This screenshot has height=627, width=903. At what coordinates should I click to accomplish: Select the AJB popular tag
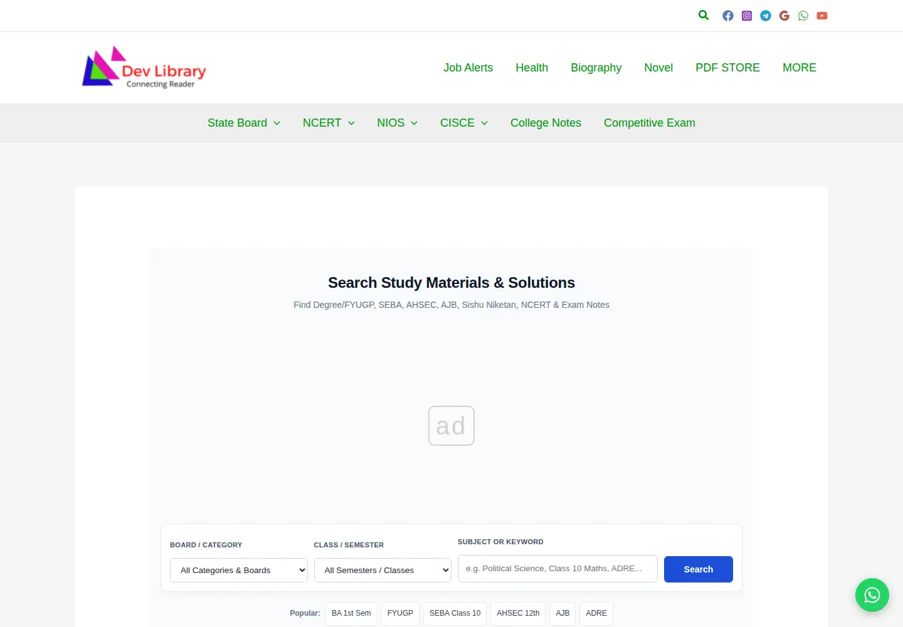(x=562, y=613)
